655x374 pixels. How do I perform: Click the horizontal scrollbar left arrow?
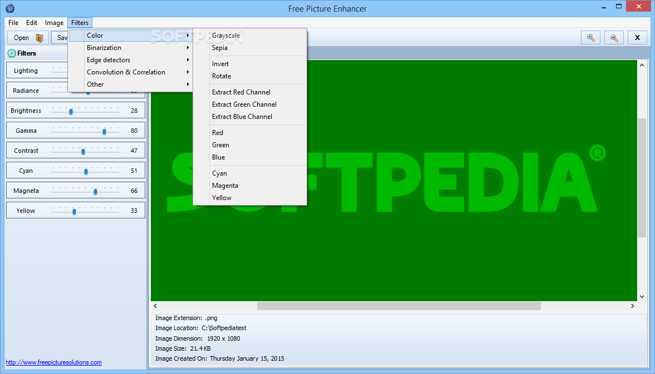[x=155, y=306]
